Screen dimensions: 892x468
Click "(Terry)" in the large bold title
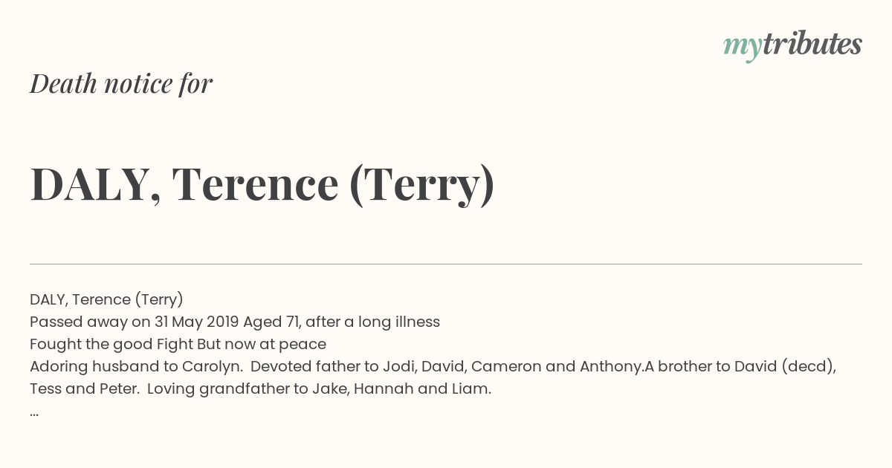(x=421, y=186)
